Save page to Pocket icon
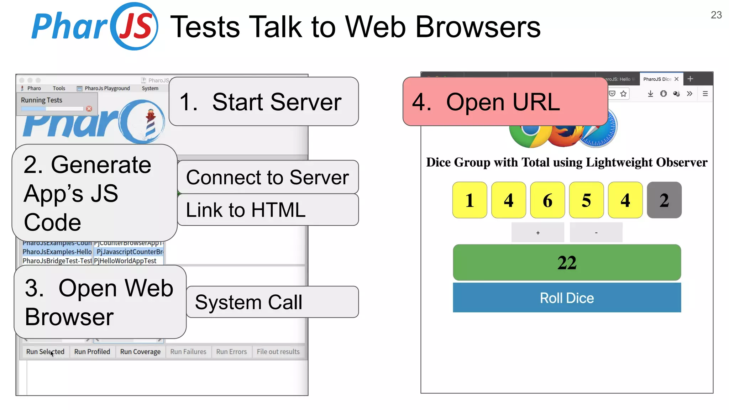Viewport: 729px width, 410px height. pyautogui.click(x=612, y=94)
